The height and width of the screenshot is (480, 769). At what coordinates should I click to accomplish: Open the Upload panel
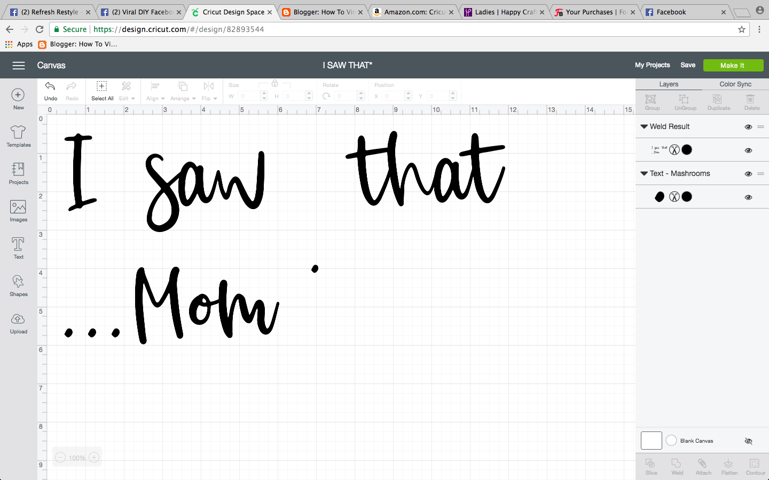pyautogui.click(x=18, y=323)
